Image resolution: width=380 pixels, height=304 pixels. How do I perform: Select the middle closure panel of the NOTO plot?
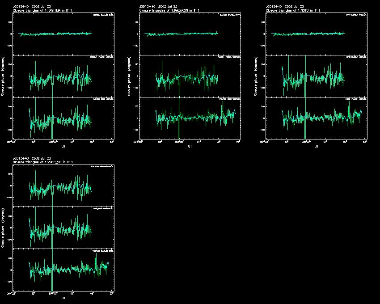pyautogui.click(x=316, y=76)
